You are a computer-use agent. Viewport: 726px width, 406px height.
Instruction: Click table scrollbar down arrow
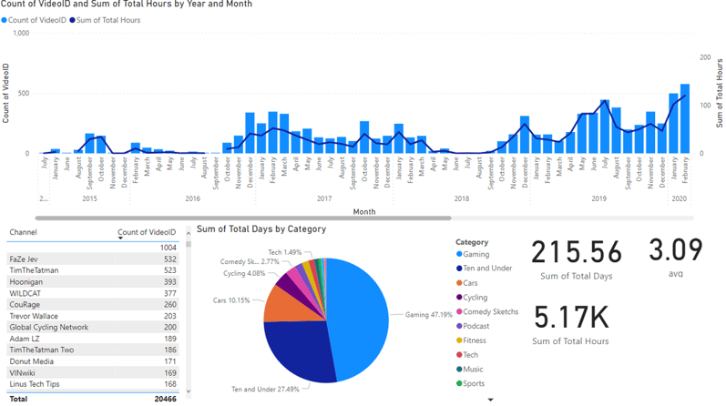[189, 391]
